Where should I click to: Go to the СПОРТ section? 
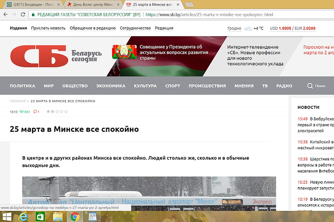(x=173, y=86)
